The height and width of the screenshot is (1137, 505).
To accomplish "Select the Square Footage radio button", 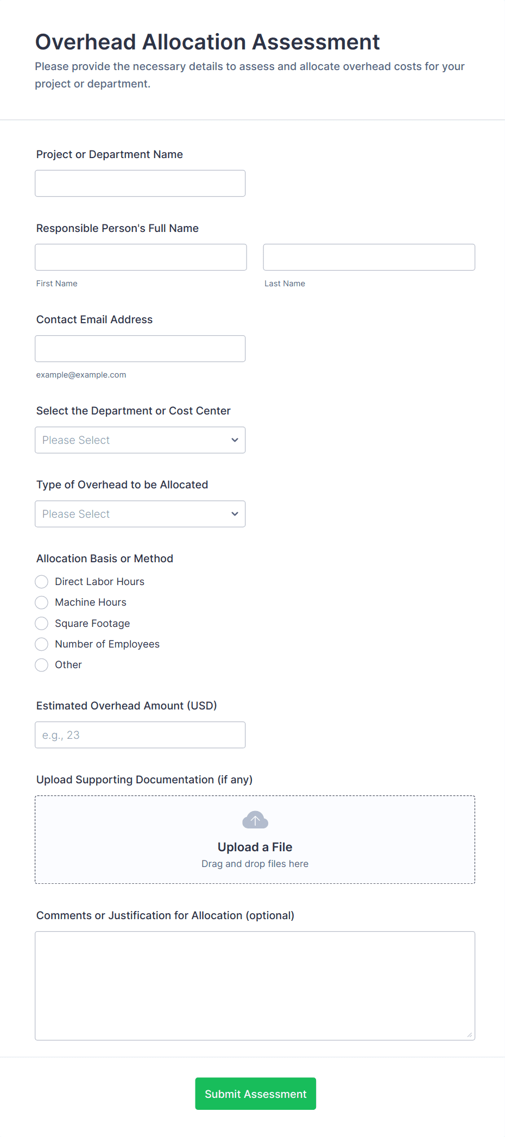I will tap(42, 623).
